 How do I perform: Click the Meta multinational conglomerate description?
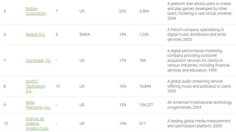[199, 105]
